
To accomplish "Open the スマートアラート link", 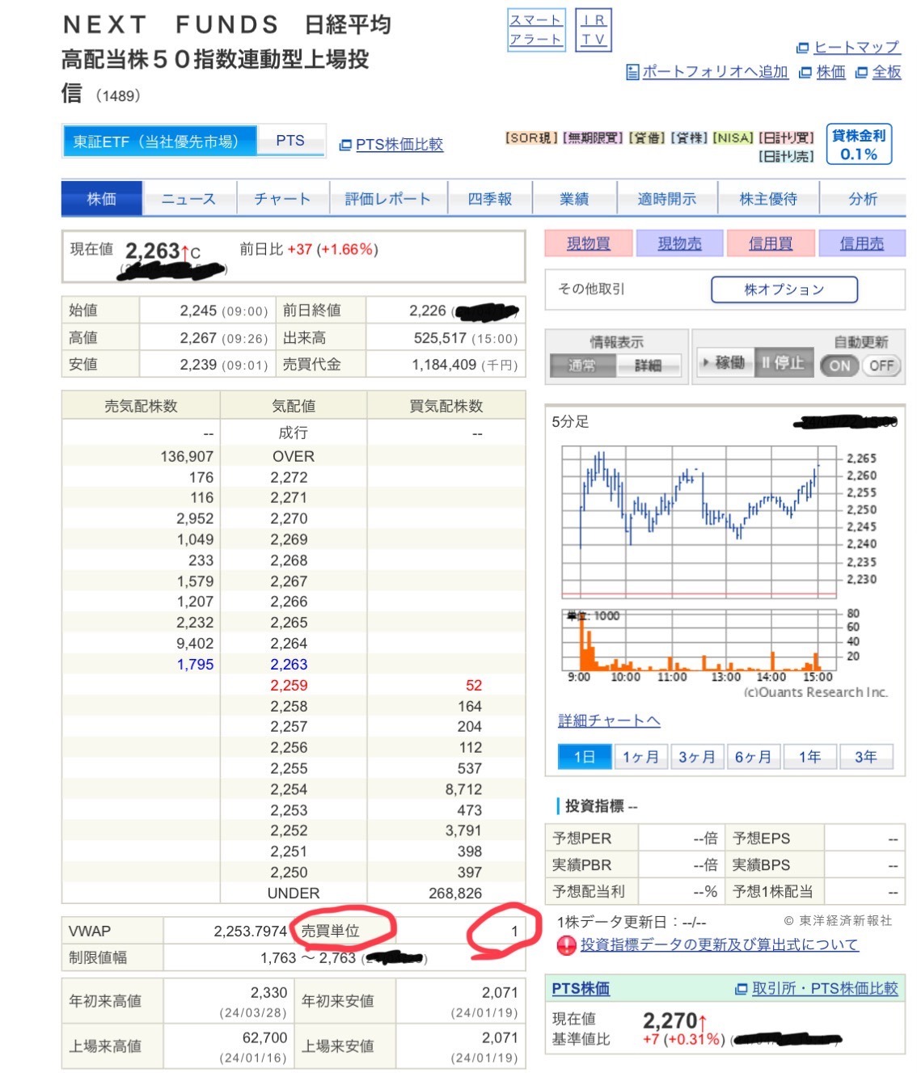I will point(535,30).
